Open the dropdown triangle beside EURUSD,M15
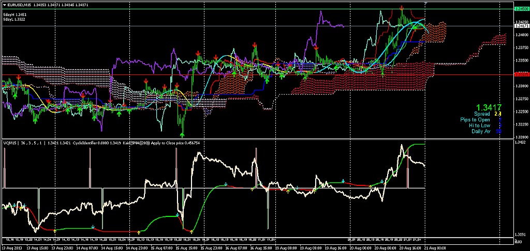The height and width of the screenshot is (251, 530). (4, 5)
